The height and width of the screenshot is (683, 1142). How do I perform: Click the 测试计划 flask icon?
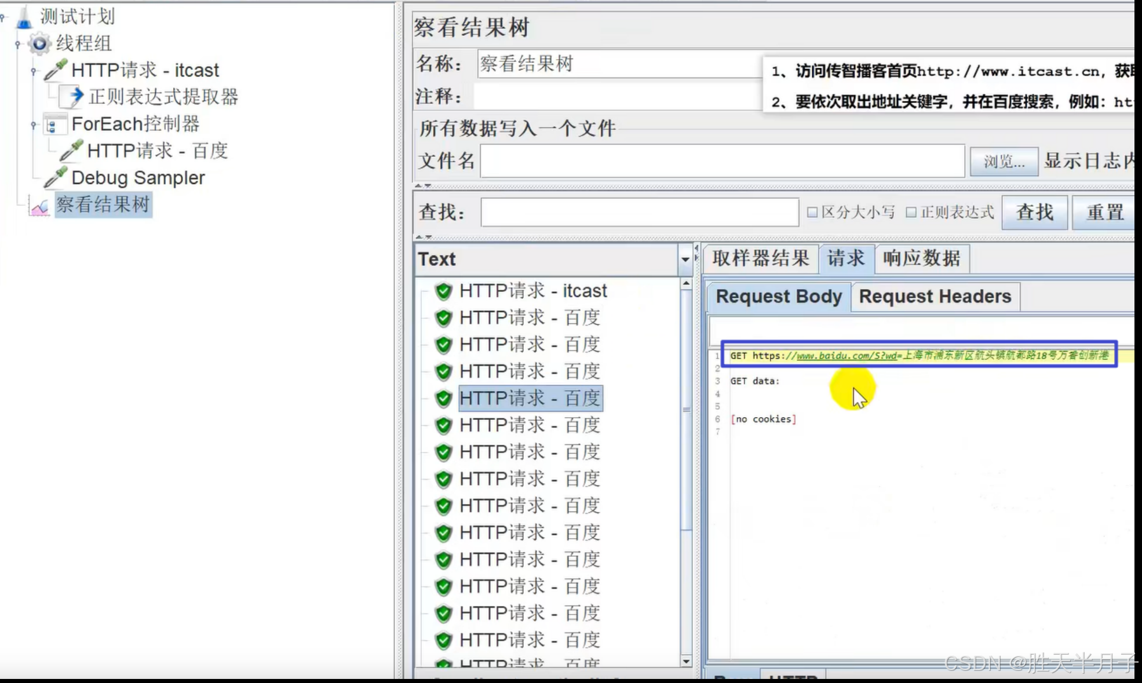tap(24, 17)
